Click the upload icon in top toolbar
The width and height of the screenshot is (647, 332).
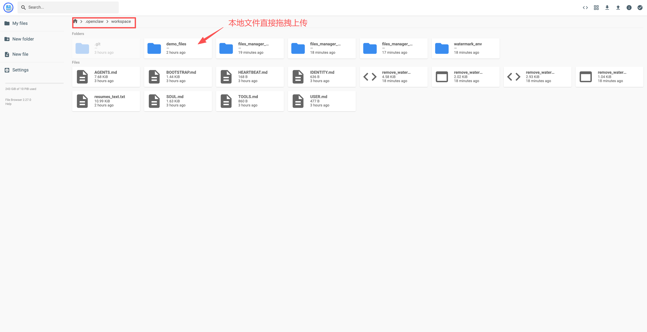(x=618, y=8)
